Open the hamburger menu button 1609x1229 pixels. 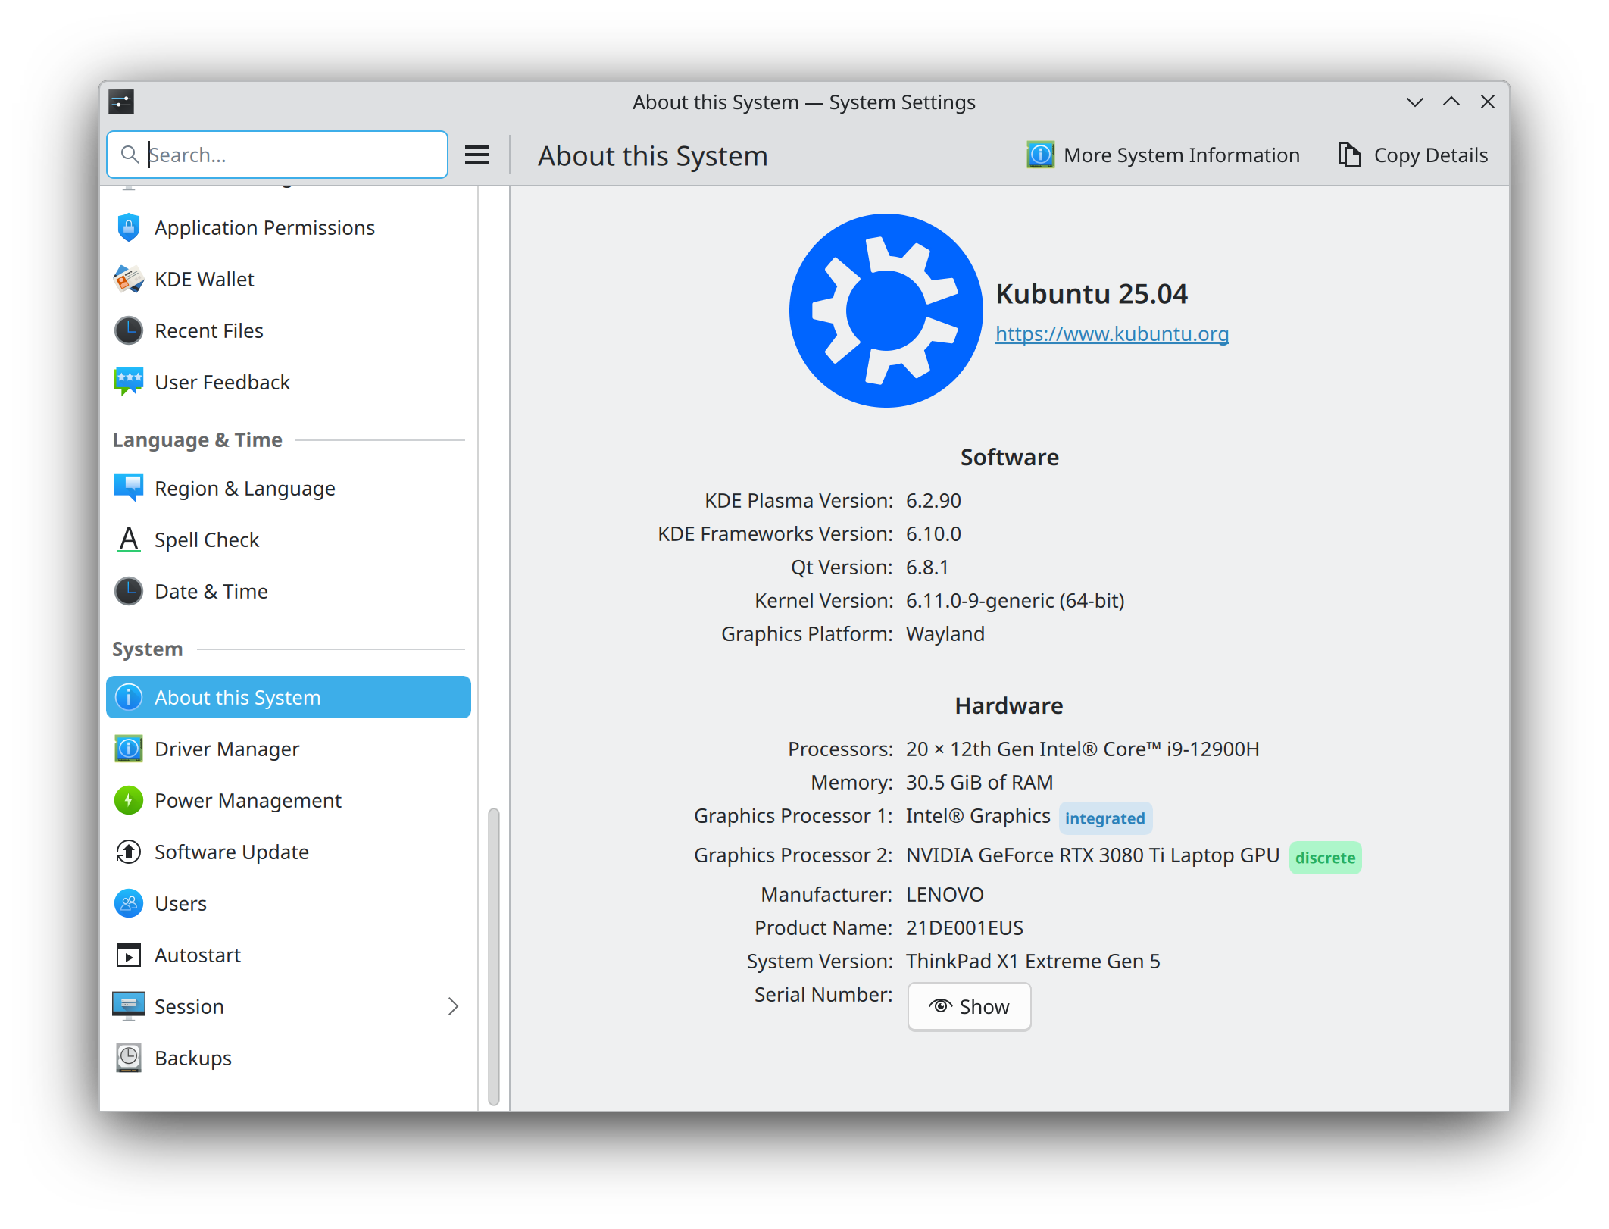click(x=477, y=155)
